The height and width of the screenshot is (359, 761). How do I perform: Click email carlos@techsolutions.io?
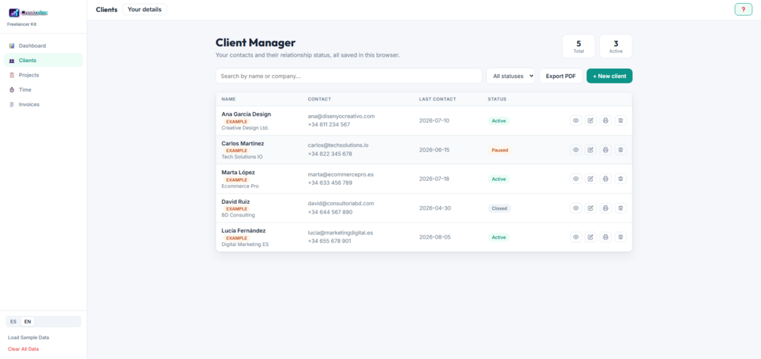pos(338,145)
